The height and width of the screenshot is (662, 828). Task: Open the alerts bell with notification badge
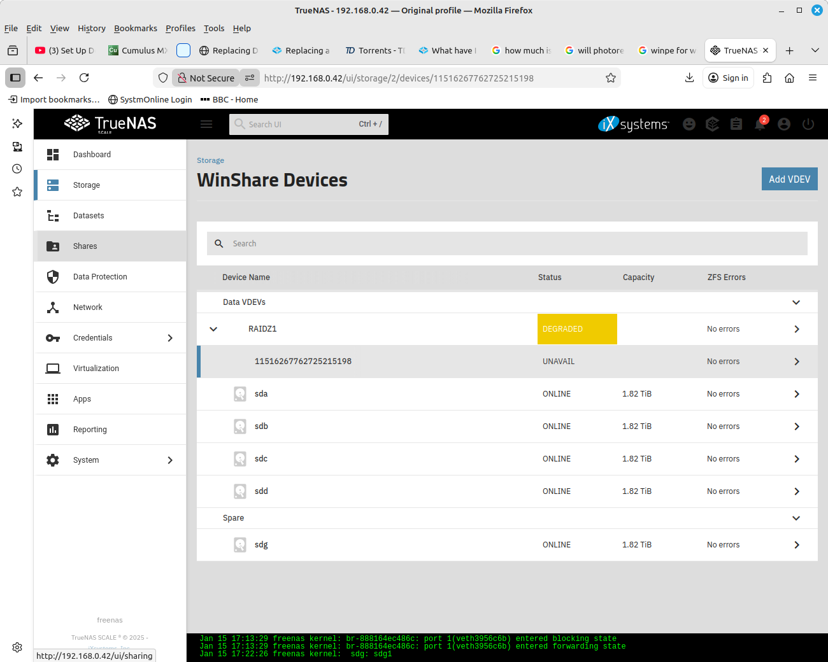tap(760, 124)
